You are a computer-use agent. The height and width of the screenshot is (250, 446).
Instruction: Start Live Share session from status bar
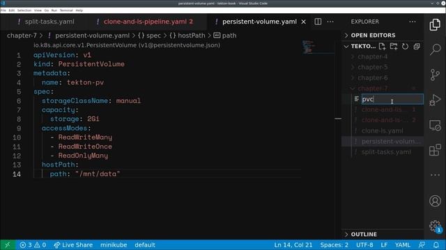(x=73, y=245)
